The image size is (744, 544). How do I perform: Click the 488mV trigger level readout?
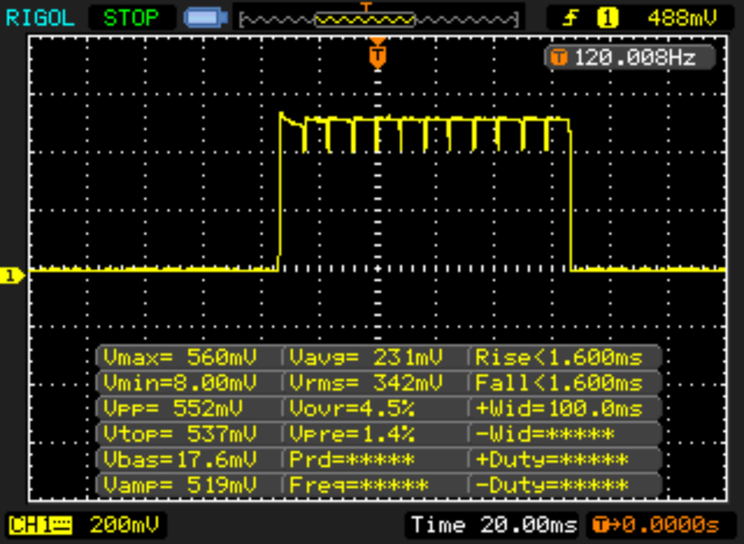point(682,18)
